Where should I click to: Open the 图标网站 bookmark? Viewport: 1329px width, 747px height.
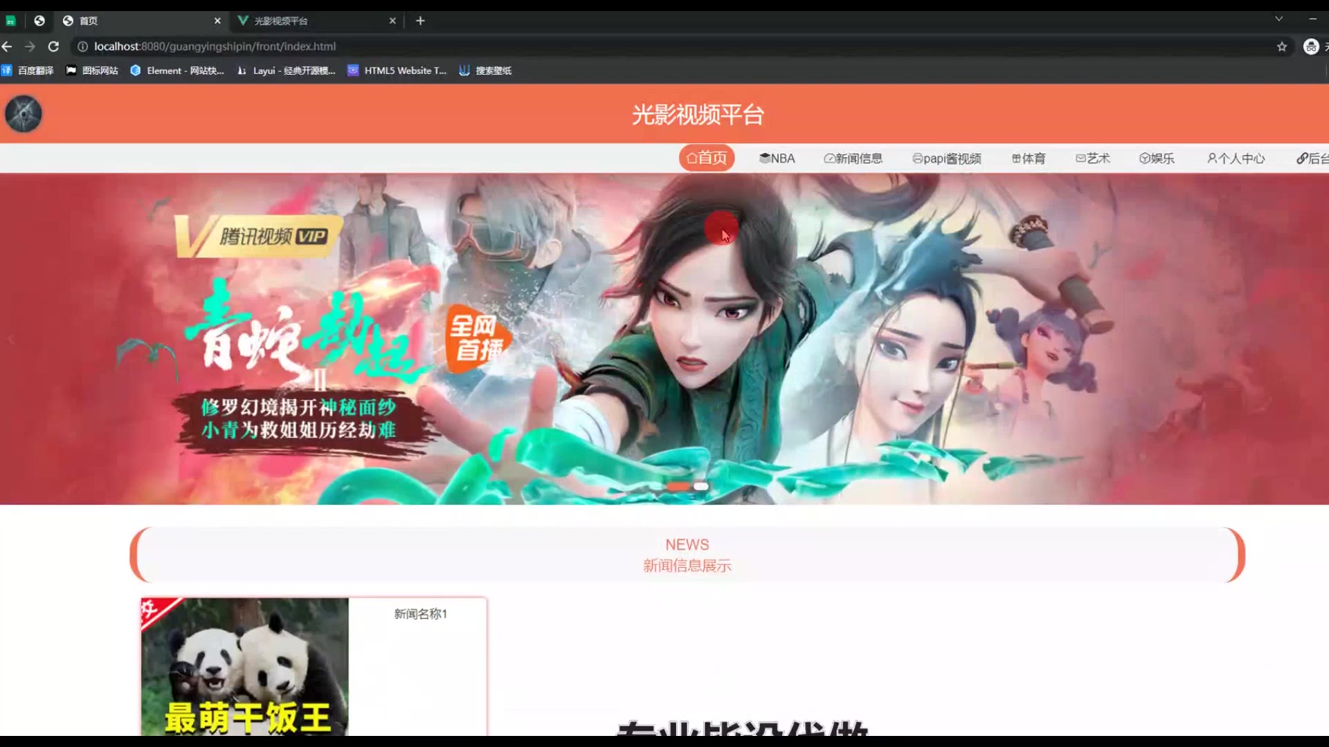pyautogui.click(x=92, y=71)
